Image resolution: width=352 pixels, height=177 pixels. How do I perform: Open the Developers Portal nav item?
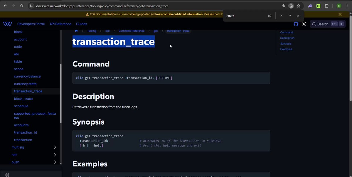[31, 24]
